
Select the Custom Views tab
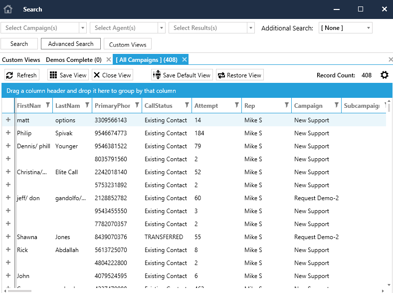point(21,60)
